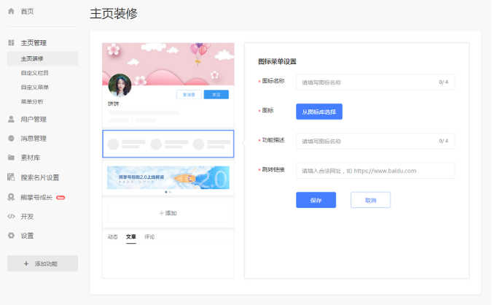Click the 保存 button
This screenshot has width=492, height=305.
coord(316,200)
